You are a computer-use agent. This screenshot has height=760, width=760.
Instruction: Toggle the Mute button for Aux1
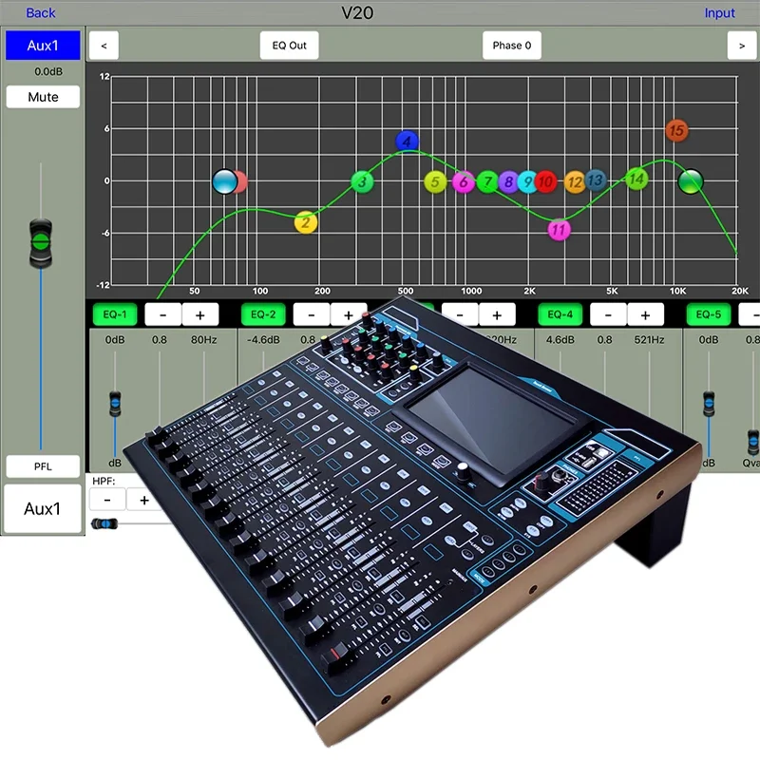(x=43, y=97)
